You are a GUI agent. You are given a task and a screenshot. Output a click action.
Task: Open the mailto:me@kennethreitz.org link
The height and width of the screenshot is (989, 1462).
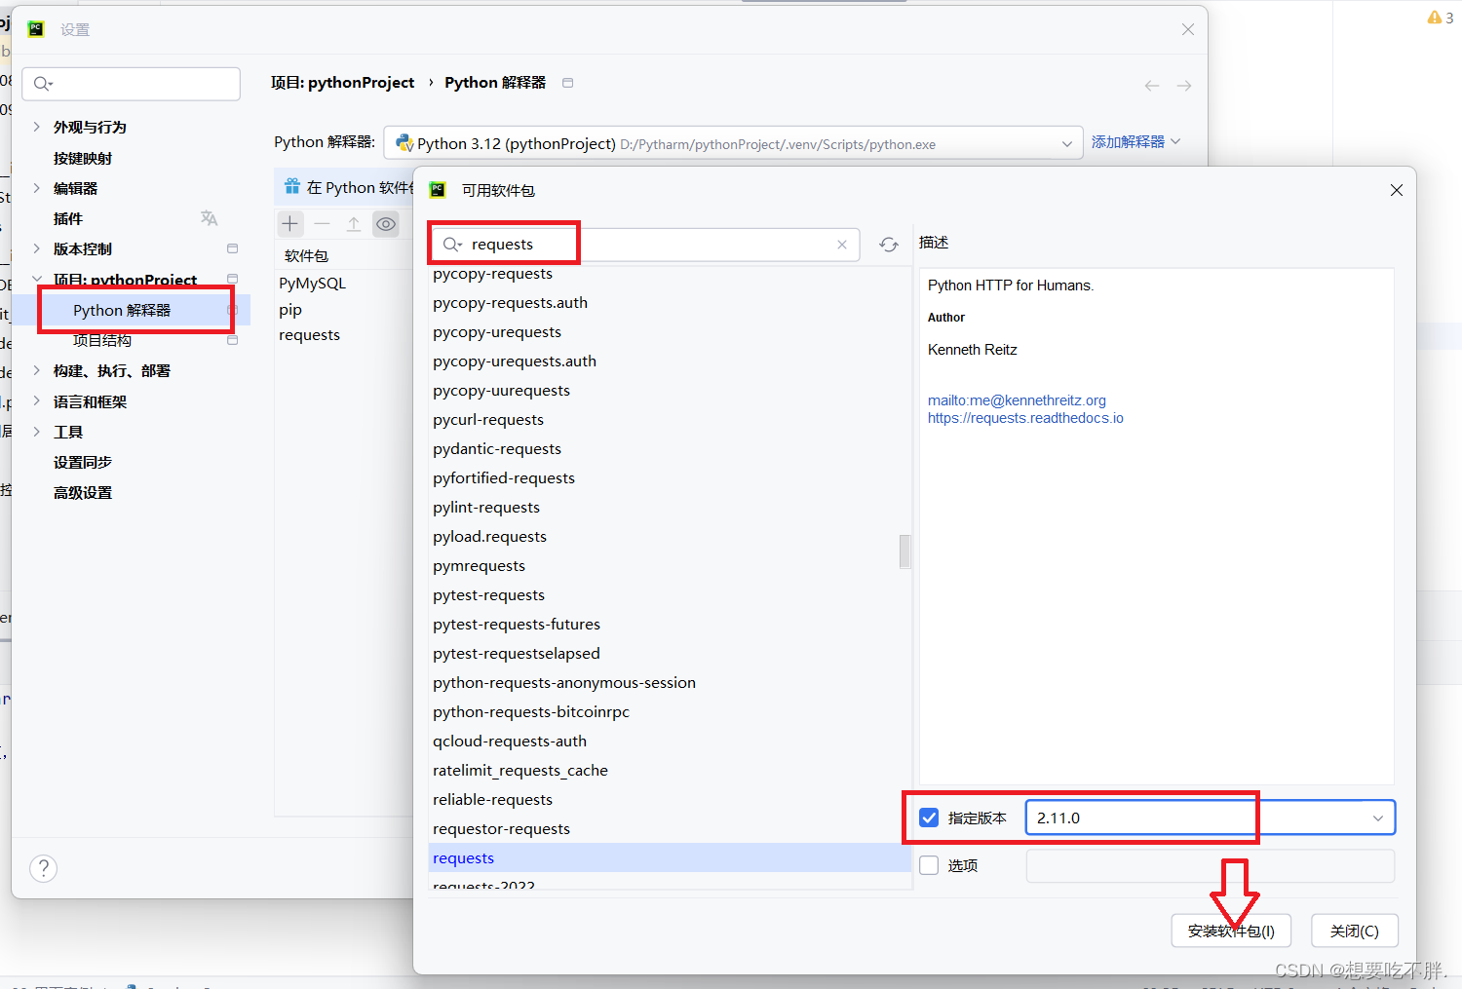[x=1017, y=400]
